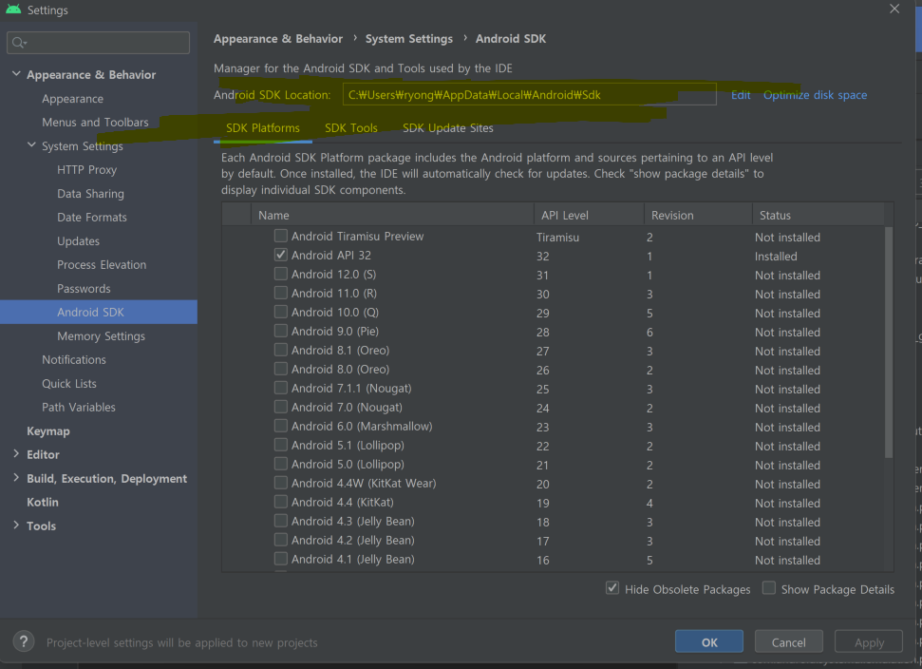Image resolution: width=922 pixels, height=669 pixels.
Task: Click Optimize disk space link
Action: 815,95
